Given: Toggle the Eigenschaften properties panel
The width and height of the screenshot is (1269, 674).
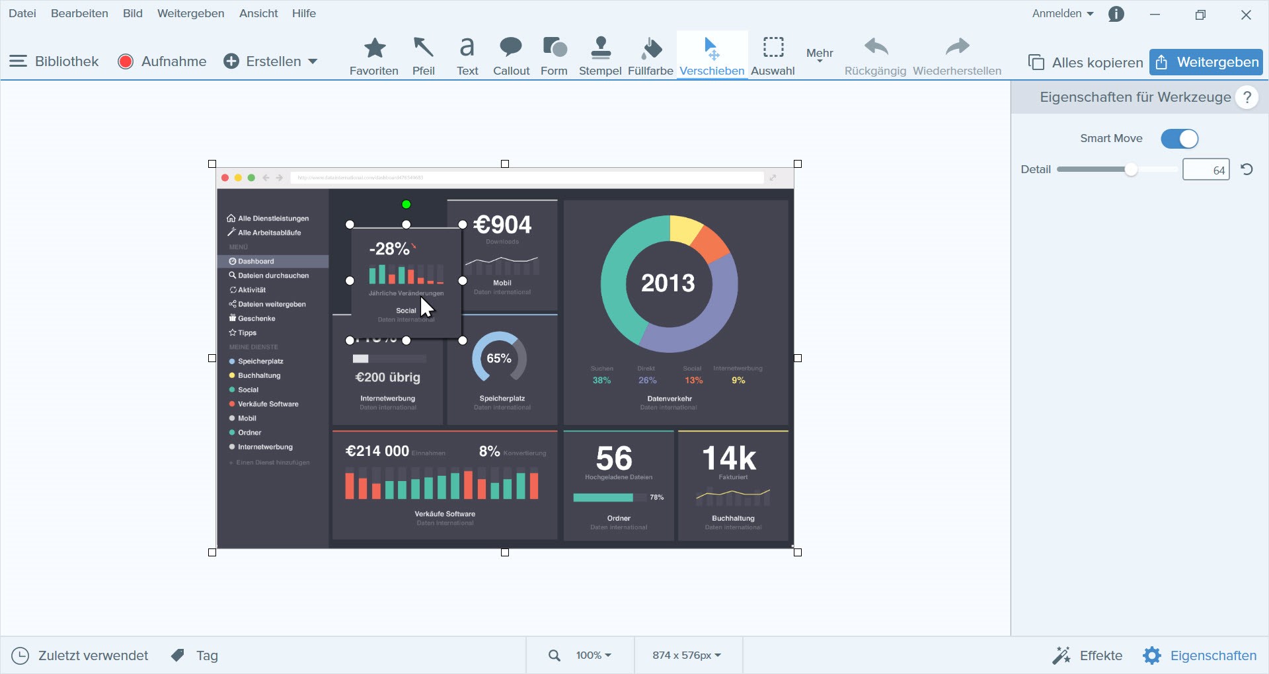Looking at the screenshot, I should click(x=1200, y=655).
